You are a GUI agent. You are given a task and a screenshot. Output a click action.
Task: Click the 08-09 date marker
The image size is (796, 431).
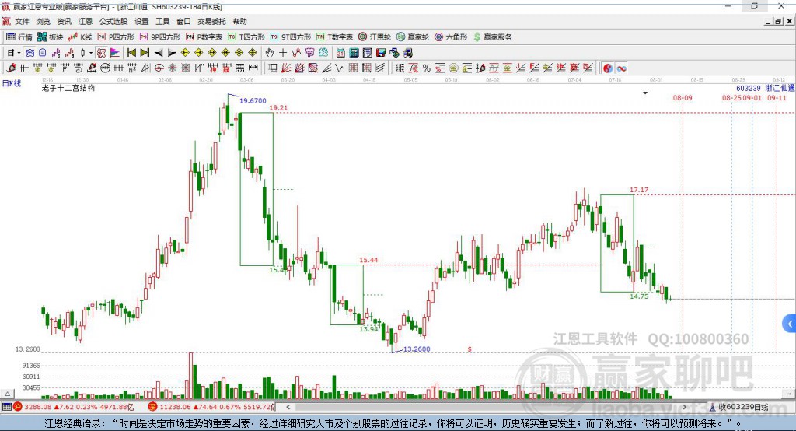point(683,97)
